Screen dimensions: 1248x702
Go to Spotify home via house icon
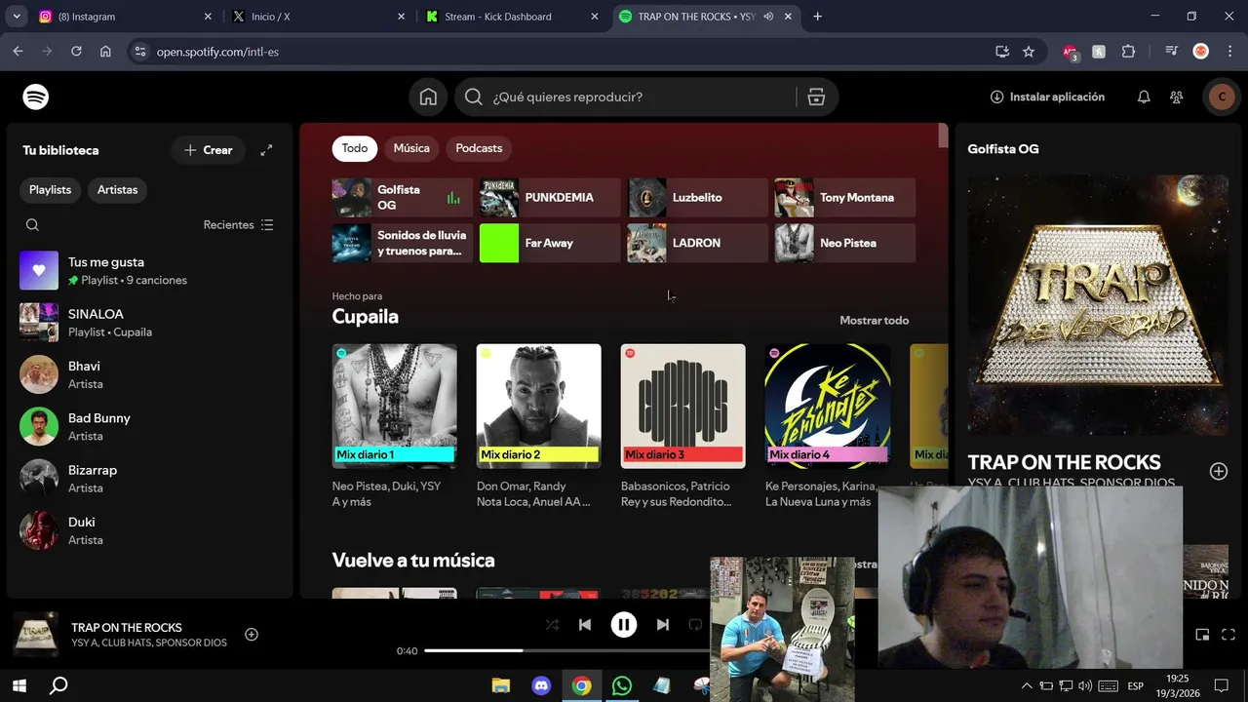tap(428, 97)
